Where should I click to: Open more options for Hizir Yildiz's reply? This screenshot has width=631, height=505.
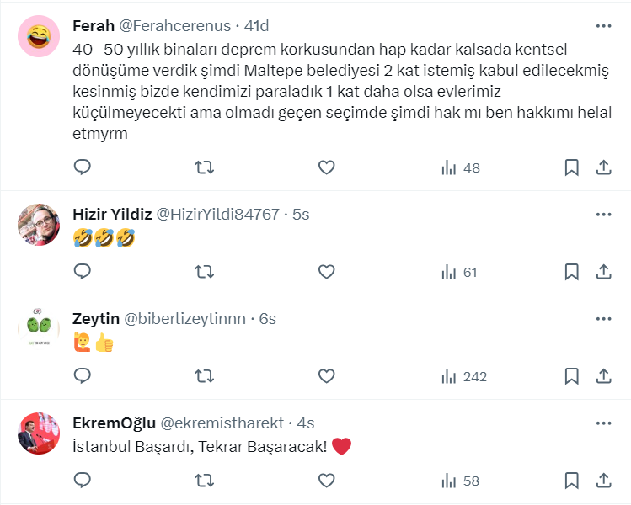[x=603, y=215]
